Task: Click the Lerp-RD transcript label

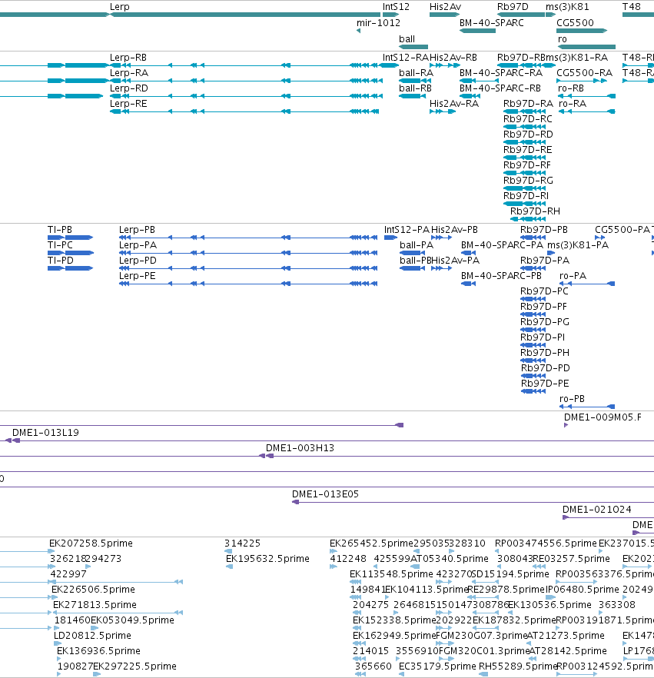Action: pyautogui.click(x=129, y=88)
